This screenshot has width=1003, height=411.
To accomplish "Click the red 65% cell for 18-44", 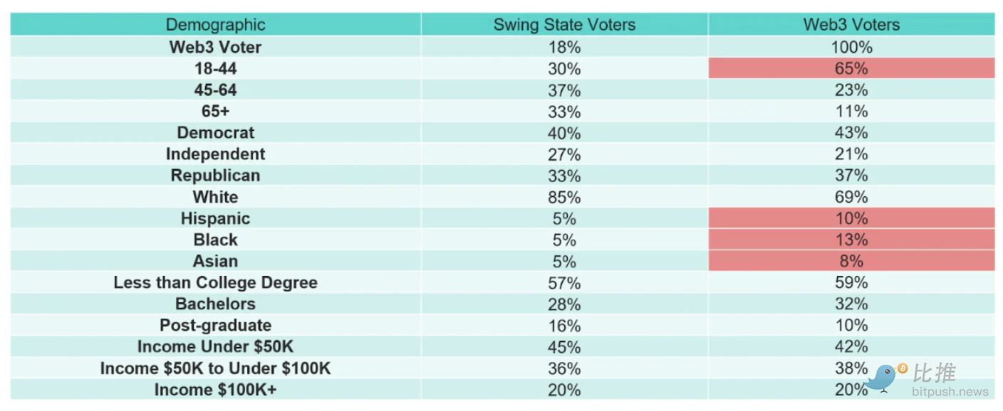I will [851, 69].
